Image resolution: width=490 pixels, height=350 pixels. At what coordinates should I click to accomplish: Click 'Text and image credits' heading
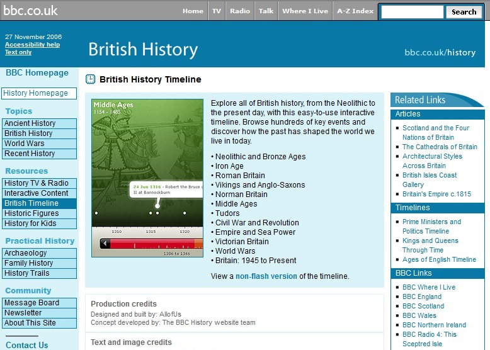[131, 342]
